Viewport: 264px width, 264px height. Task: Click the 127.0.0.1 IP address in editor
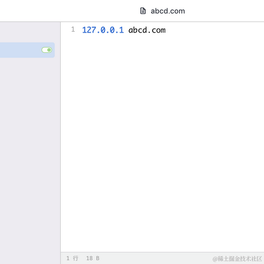pyautogui.click(x=103, y=30)
